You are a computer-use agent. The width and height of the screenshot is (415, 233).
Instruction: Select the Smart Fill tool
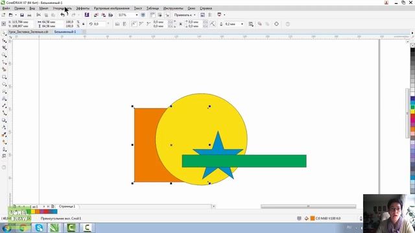[x=4, y=149]
